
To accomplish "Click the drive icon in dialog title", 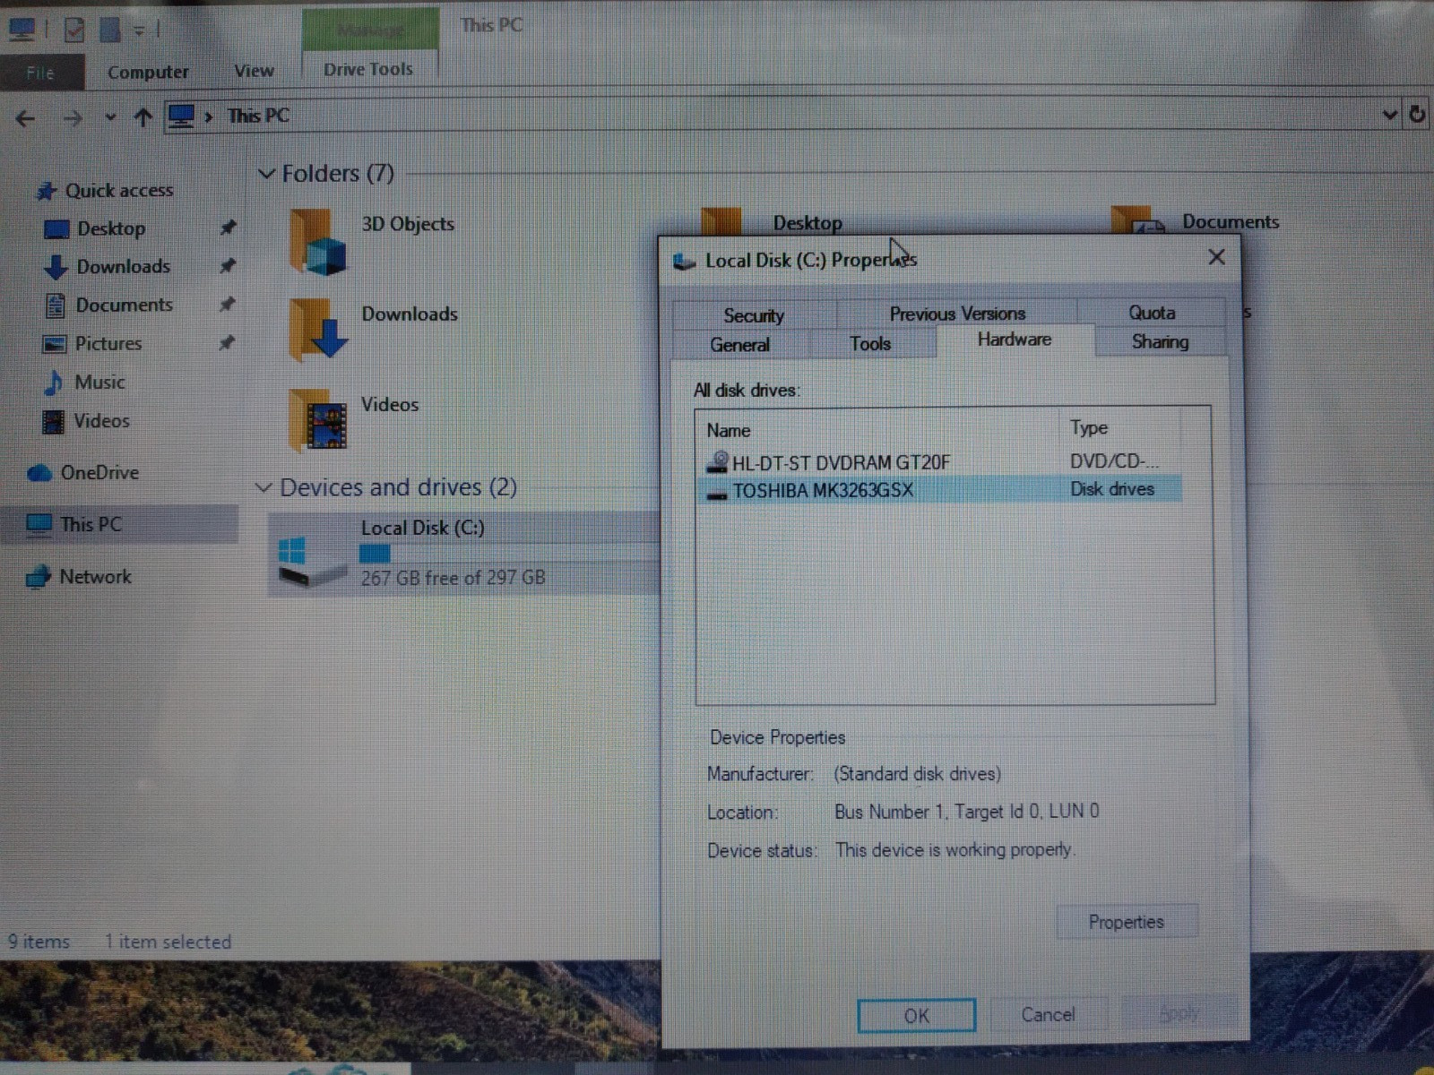I will click(685, 262).
